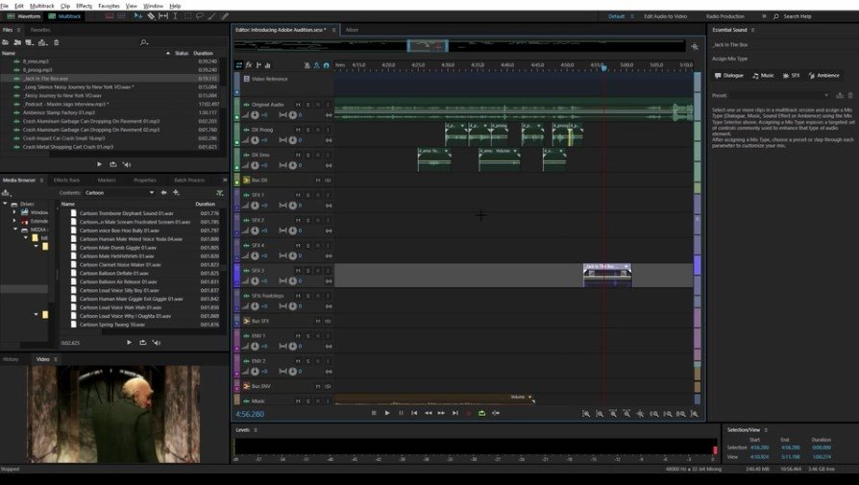Solo the Original Audio track
Screen dimensions: 859x485
(x=307, y=105)
